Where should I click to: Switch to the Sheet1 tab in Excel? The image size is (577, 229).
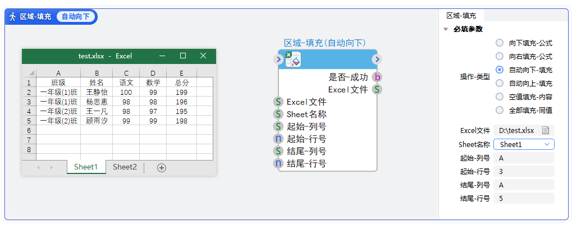coord(86,167)
